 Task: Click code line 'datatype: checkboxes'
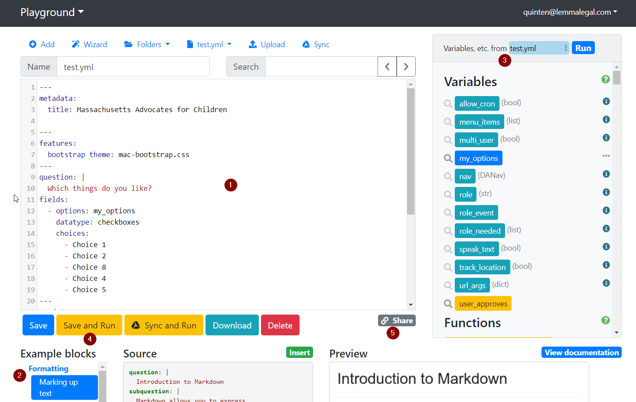(x=98, y=222)
